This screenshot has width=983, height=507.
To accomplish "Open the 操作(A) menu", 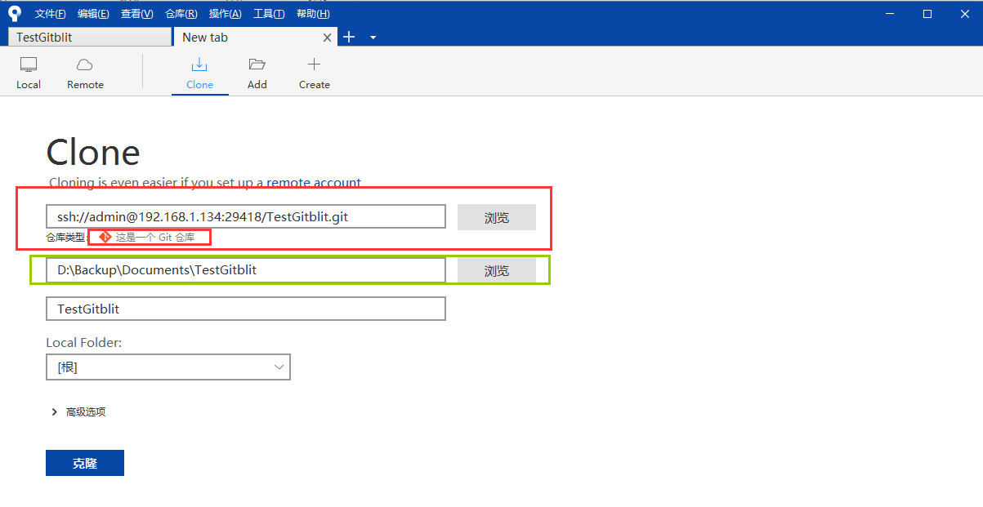I will pyautogui.click(x=225, y=13).
